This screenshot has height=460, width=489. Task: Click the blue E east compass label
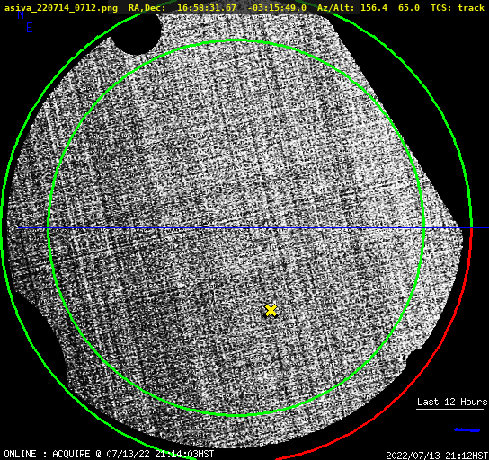pos(30,28)
